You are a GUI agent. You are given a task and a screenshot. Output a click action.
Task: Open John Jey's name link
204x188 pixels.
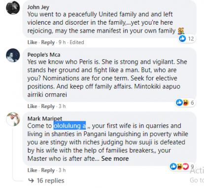click(x=38, y=7)
